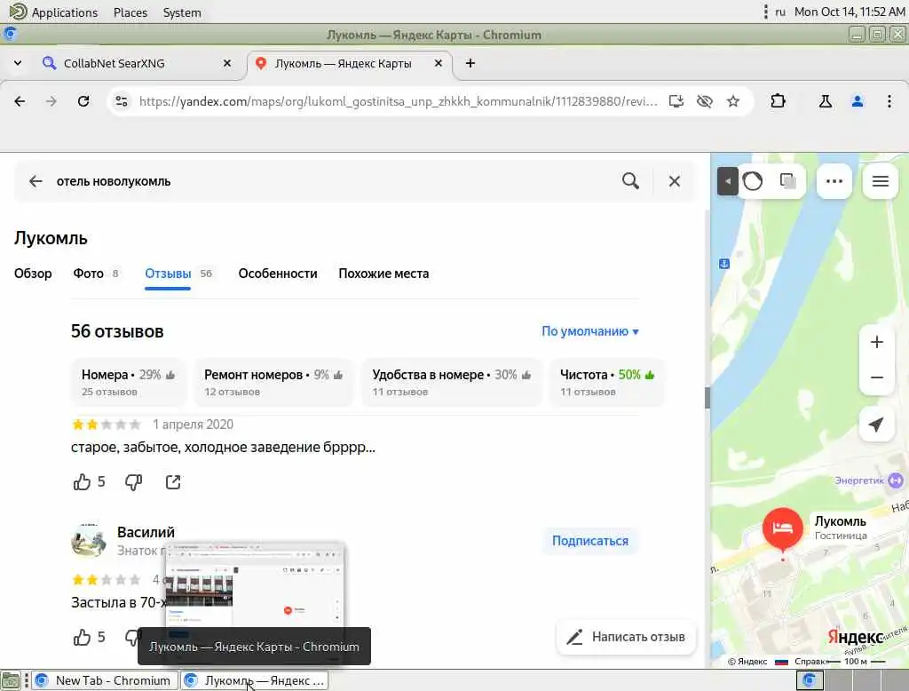Viewport: 909px width, 691px height.
Task: Filter reviews by Чистота
Action: pos(607,382)
